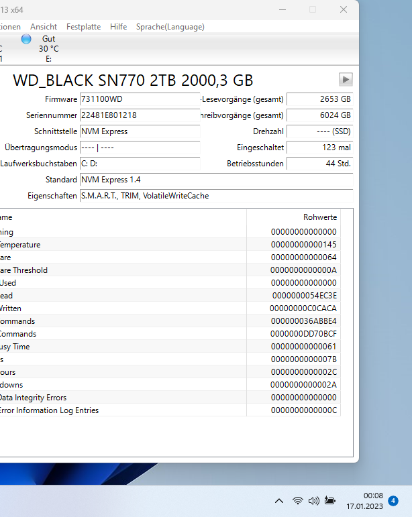The image size is (412, 517).
Task: Click the serial number field 22481E801218
Action: pyautogui.click(x=140, y=115)
